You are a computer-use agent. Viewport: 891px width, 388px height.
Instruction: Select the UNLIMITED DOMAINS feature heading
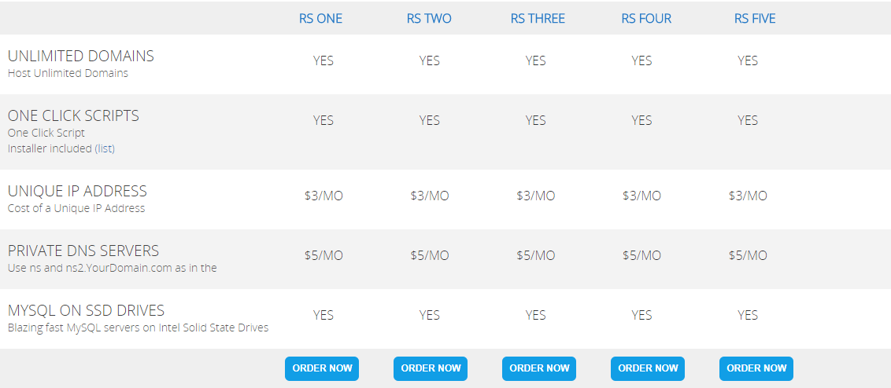tap(81, 57)
